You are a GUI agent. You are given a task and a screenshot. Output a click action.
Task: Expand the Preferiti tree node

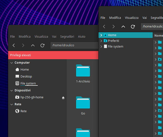pyautogui.click(x=101, y=41)
